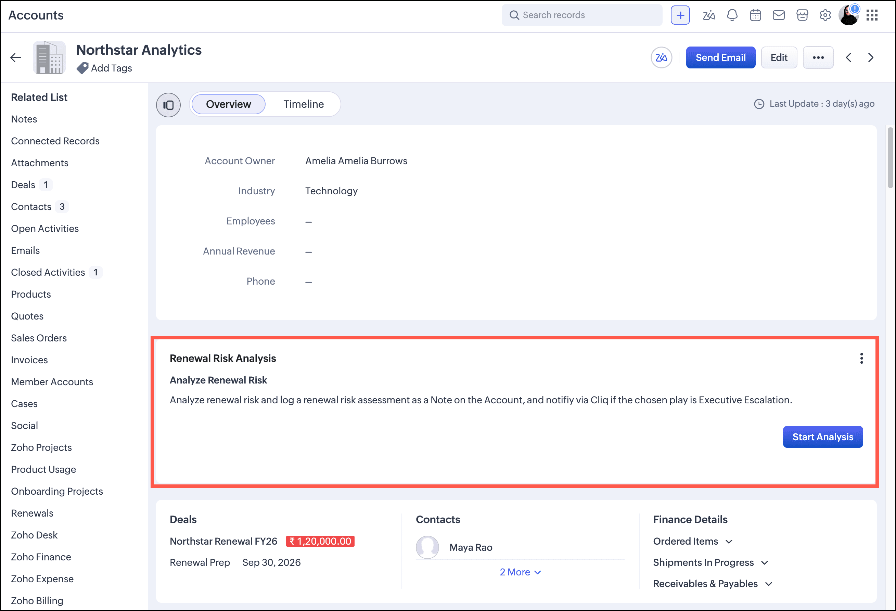Open Onboarding Projects in Related List

(57, 493)
